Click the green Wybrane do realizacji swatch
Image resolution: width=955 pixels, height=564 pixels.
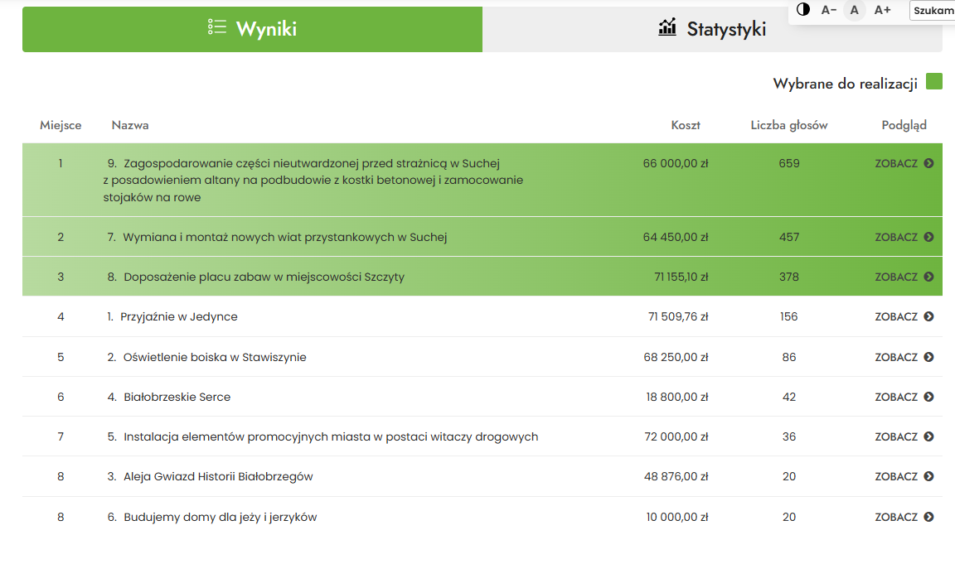coord(934,81)
